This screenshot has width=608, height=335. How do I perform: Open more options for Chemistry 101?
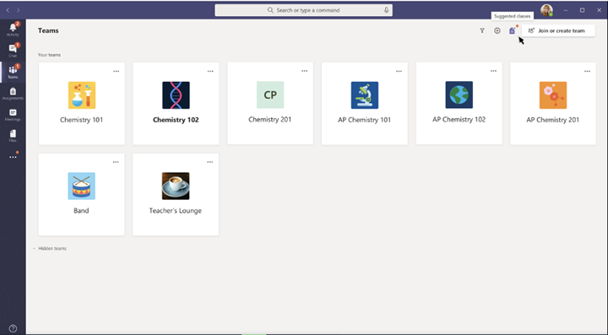pyautogui.click(x=117, y=71)
